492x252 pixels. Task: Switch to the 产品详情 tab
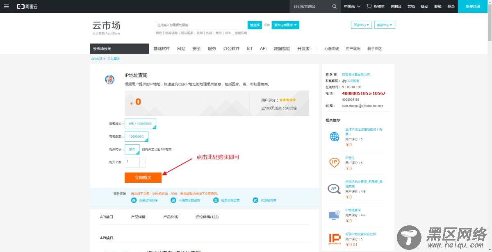coord(138,217)
